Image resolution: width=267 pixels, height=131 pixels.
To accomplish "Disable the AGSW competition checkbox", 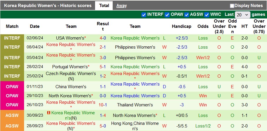I will [x=187, y=15].
